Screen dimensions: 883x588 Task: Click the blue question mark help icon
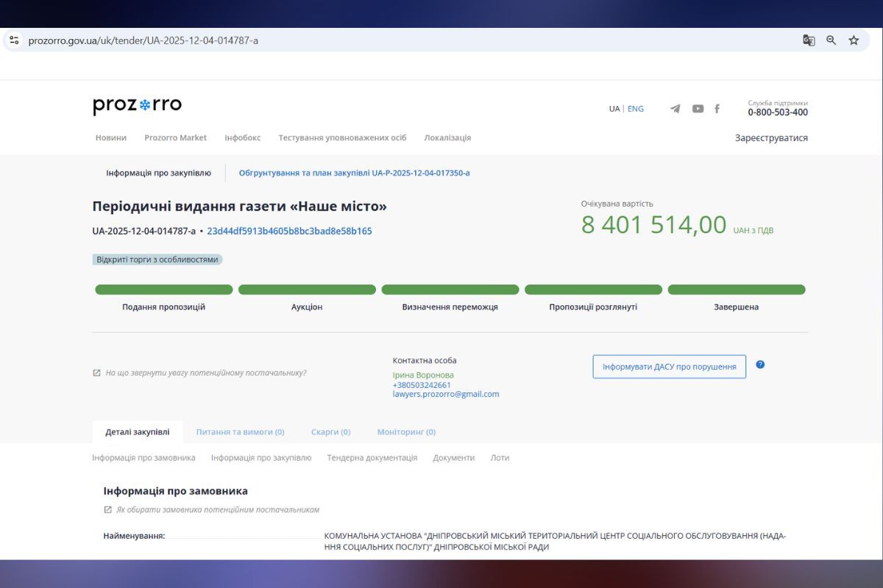760,365
